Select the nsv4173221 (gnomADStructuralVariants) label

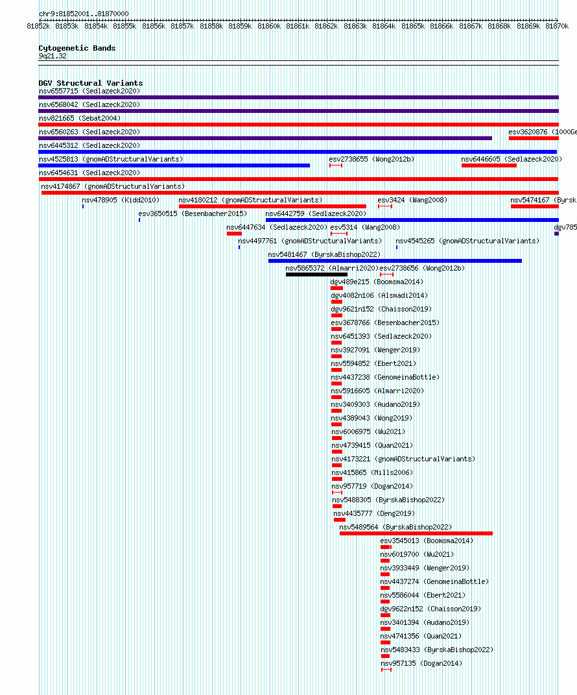(403, 459)
